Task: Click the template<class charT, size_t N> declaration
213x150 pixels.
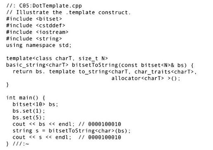Action: tap(57, 59)
